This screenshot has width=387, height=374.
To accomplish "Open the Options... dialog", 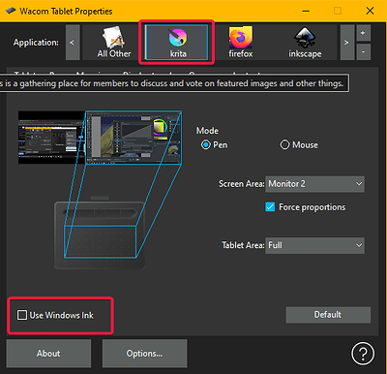I will point(144,354).
